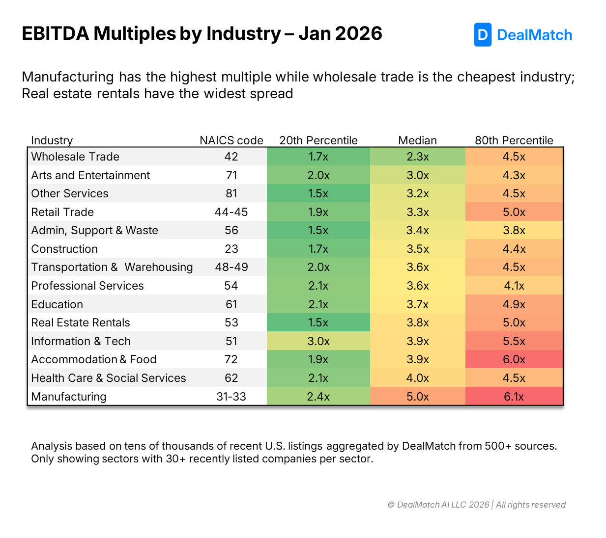Image resolution: width=606 pixels, height=538 pixels.
Task: Select the "20th Percentile" column header
Action: coord(318,140)
